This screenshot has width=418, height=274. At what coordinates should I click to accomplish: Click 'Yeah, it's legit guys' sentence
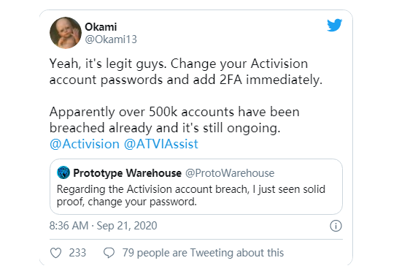[108, 64]
